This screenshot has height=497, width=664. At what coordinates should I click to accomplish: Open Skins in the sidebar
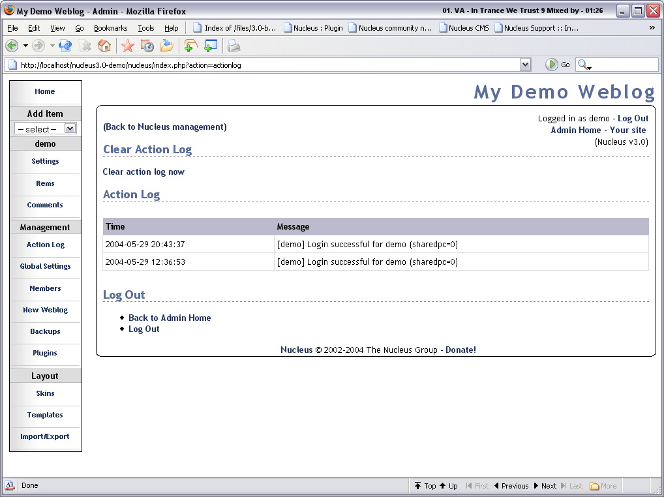[45, 393]
